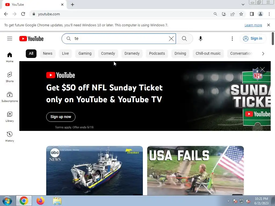This screenshot has height=206, width=275.
Task: Reload the page with the refresh icon
Action: [23, 14]
